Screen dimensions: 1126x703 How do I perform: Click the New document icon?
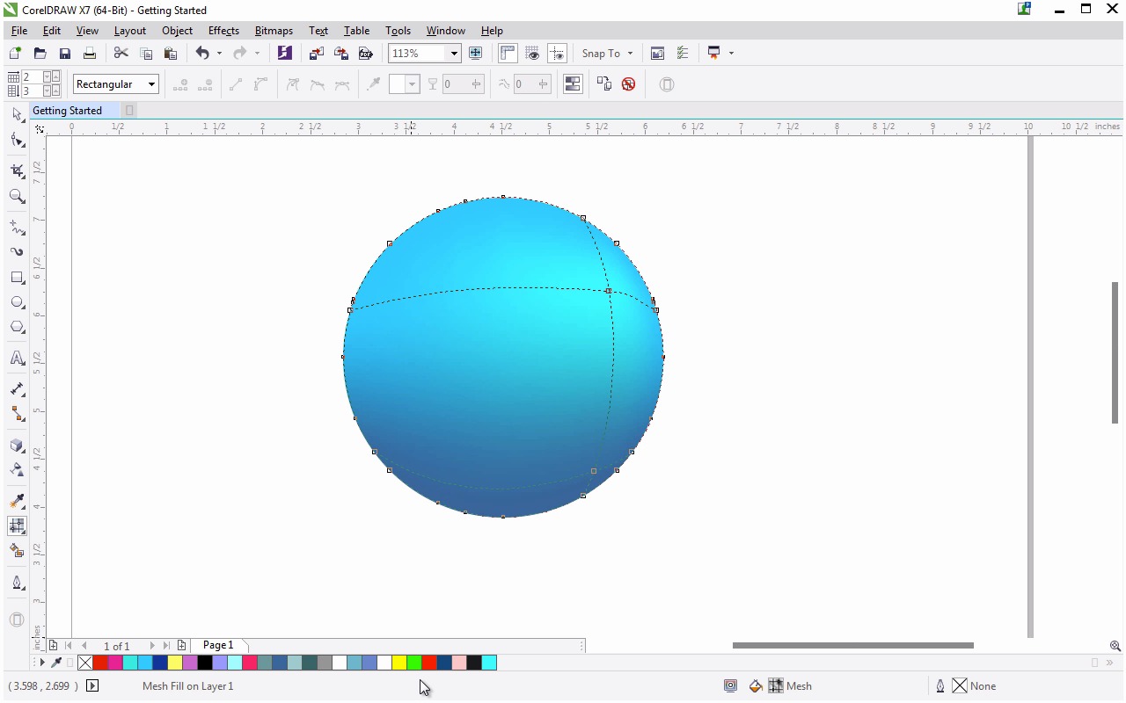tap(15, 54)
